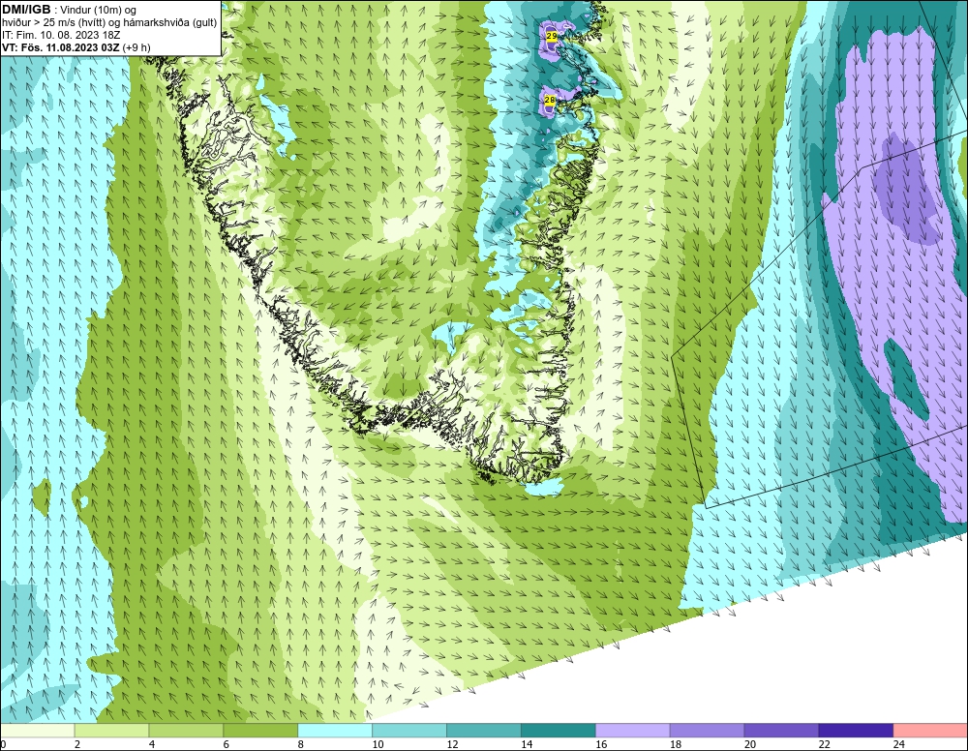Click the 6–8 m/s olive green legend swatch

260,731
